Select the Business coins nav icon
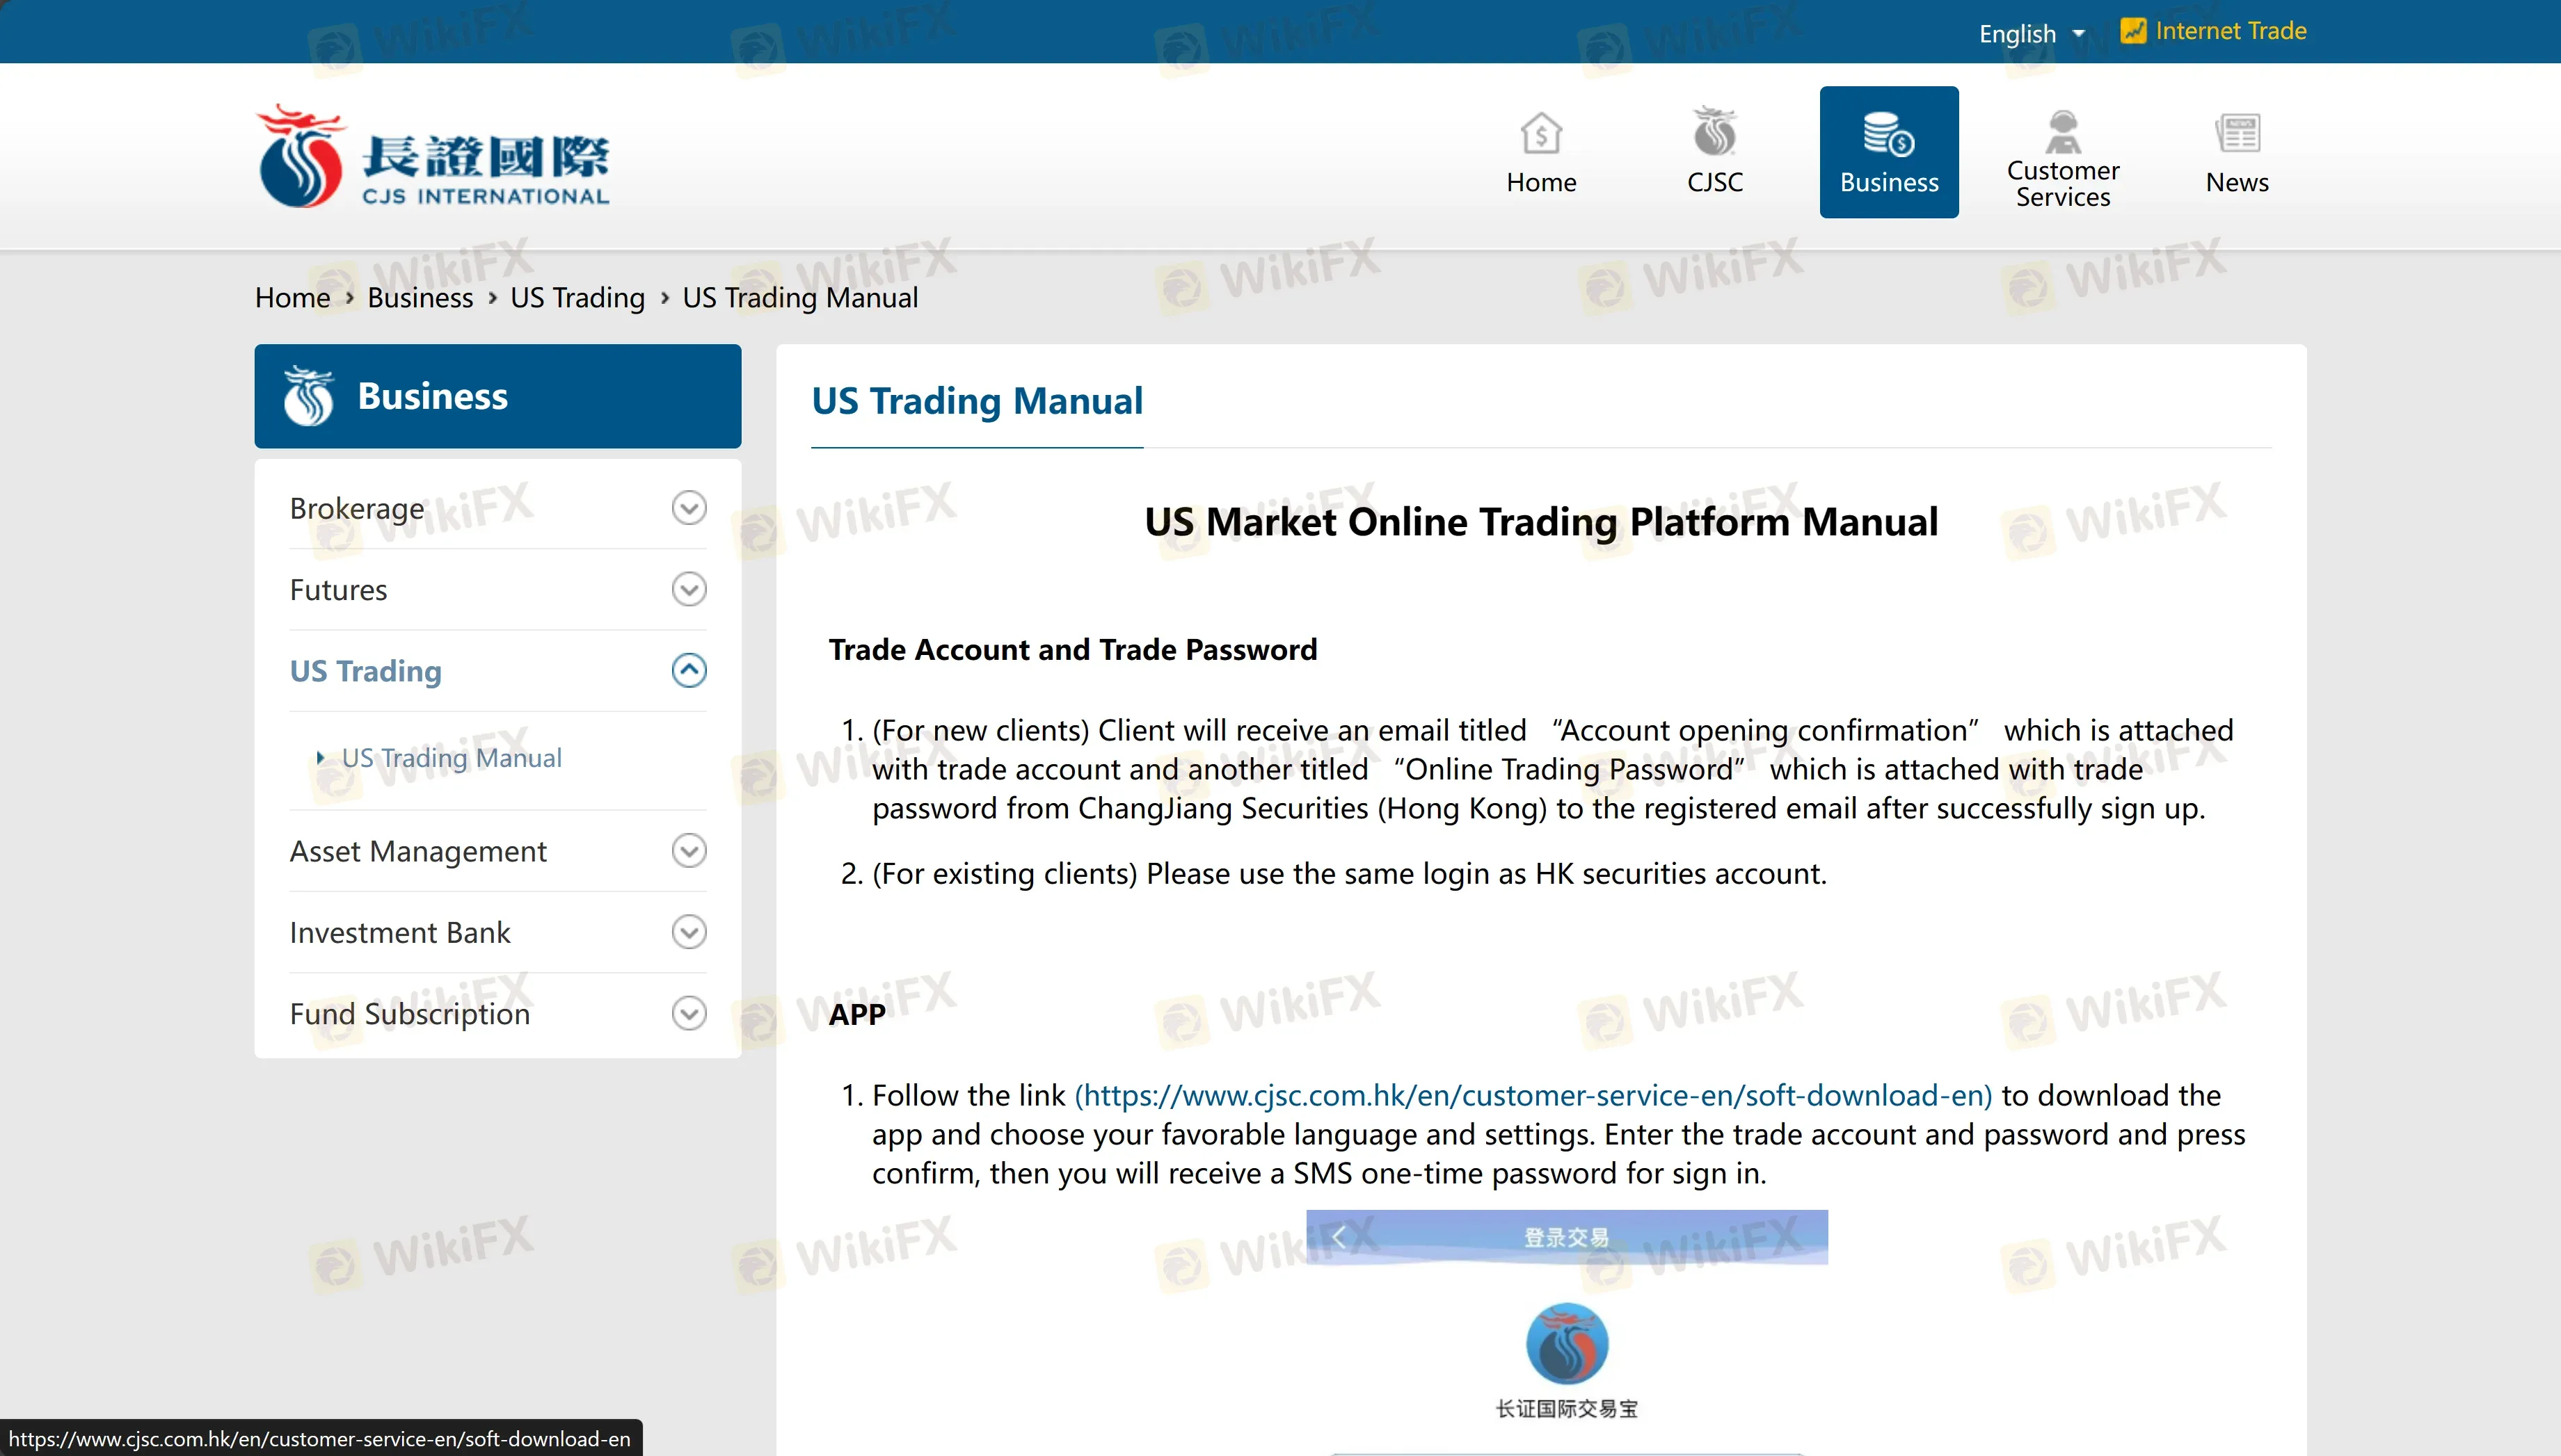2561x1456 pixels. (x=1889, y=134)
